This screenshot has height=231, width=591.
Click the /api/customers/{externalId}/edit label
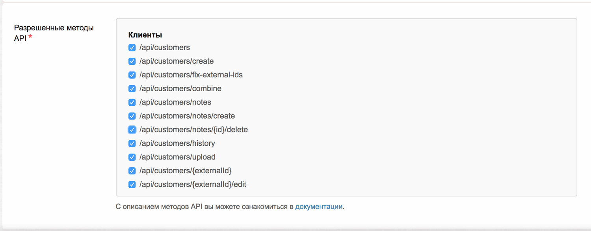click(193, 184)
